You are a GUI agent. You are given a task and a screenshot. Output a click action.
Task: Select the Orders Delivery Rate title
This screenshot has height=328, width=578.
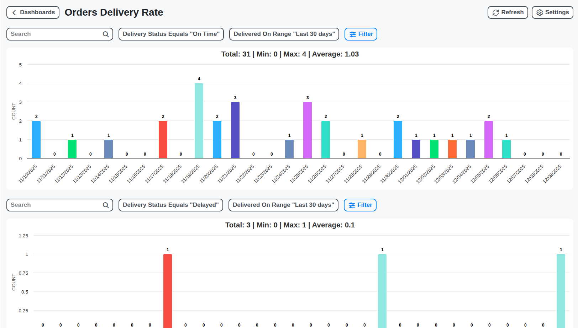point(114,12)
